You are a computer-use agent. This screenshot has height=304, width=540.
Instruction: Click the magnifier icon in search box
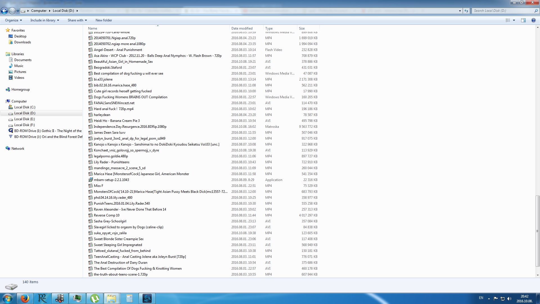pyautogui.click(x=536, y=11)
